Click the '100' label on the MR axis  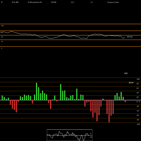pos(138,79)
